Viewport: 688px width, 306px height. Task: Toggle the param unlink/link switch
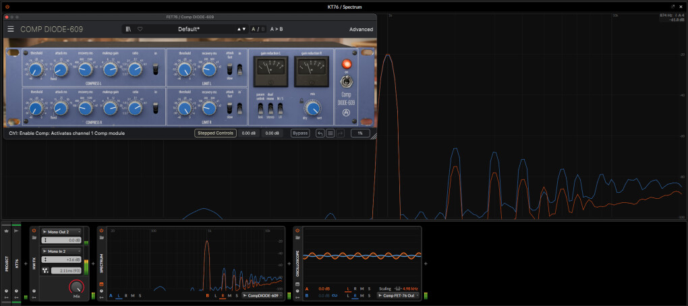coord(260,108)
